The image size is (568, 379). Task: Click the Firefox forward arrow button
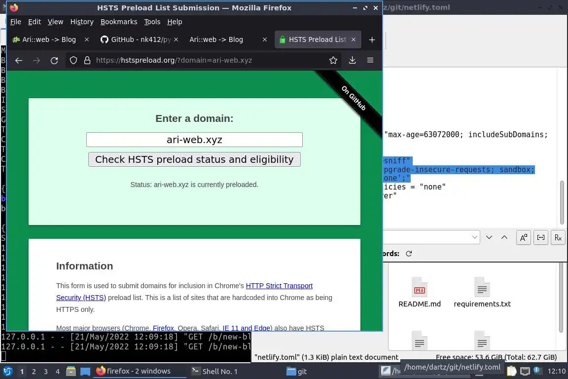[x=36, y=61]
